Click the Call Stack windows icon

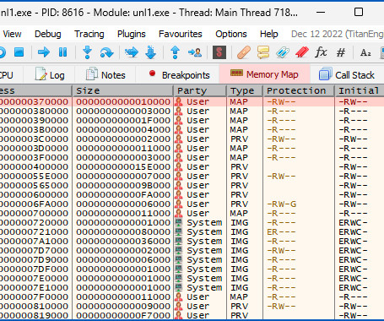pyautogui.click(x=326, y=74)
